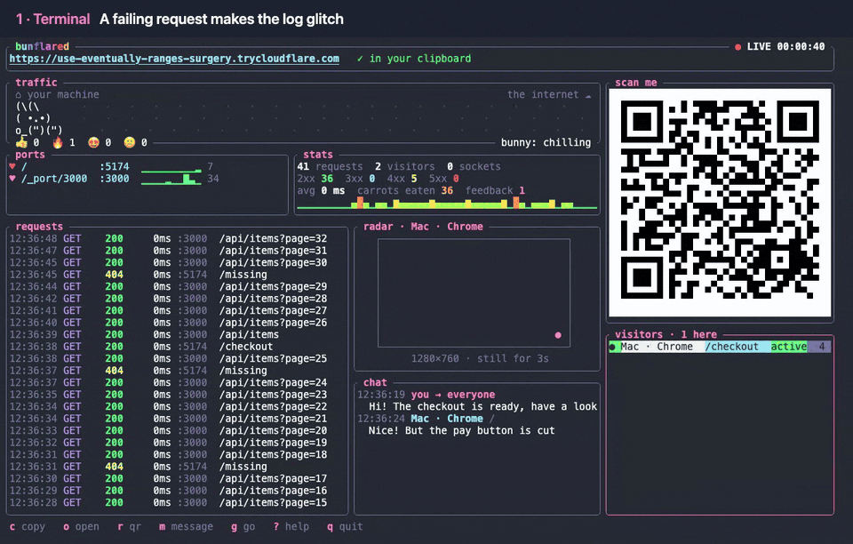Click the 'bunny: chilling' status text

click(546, 142)
